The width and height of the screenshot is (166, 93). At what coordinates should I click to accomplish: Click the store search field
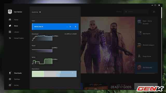pyautogui.click(x=136, y=12)
